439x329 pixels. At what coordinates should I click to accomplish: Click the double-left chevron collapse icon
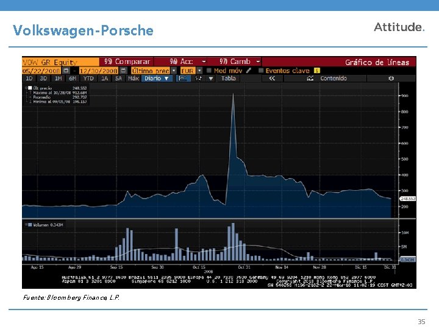(272, 79)
